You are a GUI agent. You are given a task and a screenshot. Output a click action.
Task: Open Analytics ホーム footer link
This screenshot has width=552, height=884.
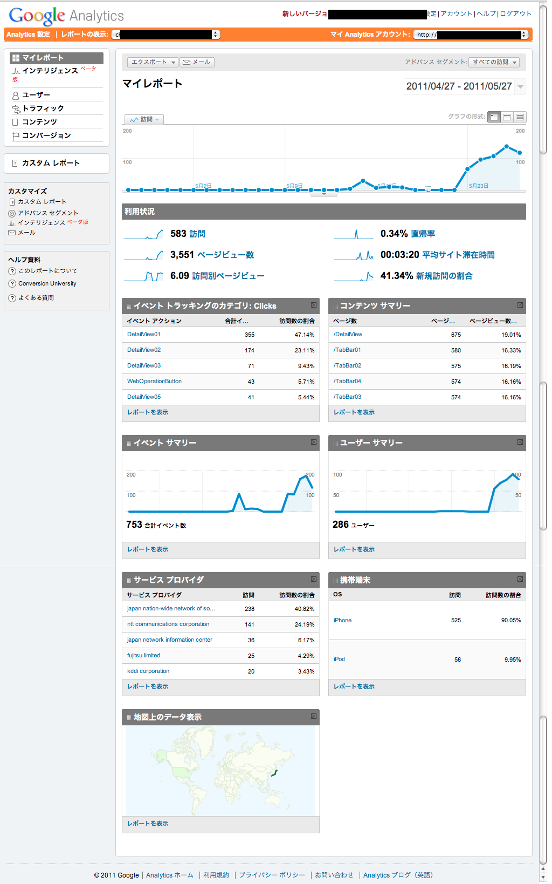(x=169, y=875)
